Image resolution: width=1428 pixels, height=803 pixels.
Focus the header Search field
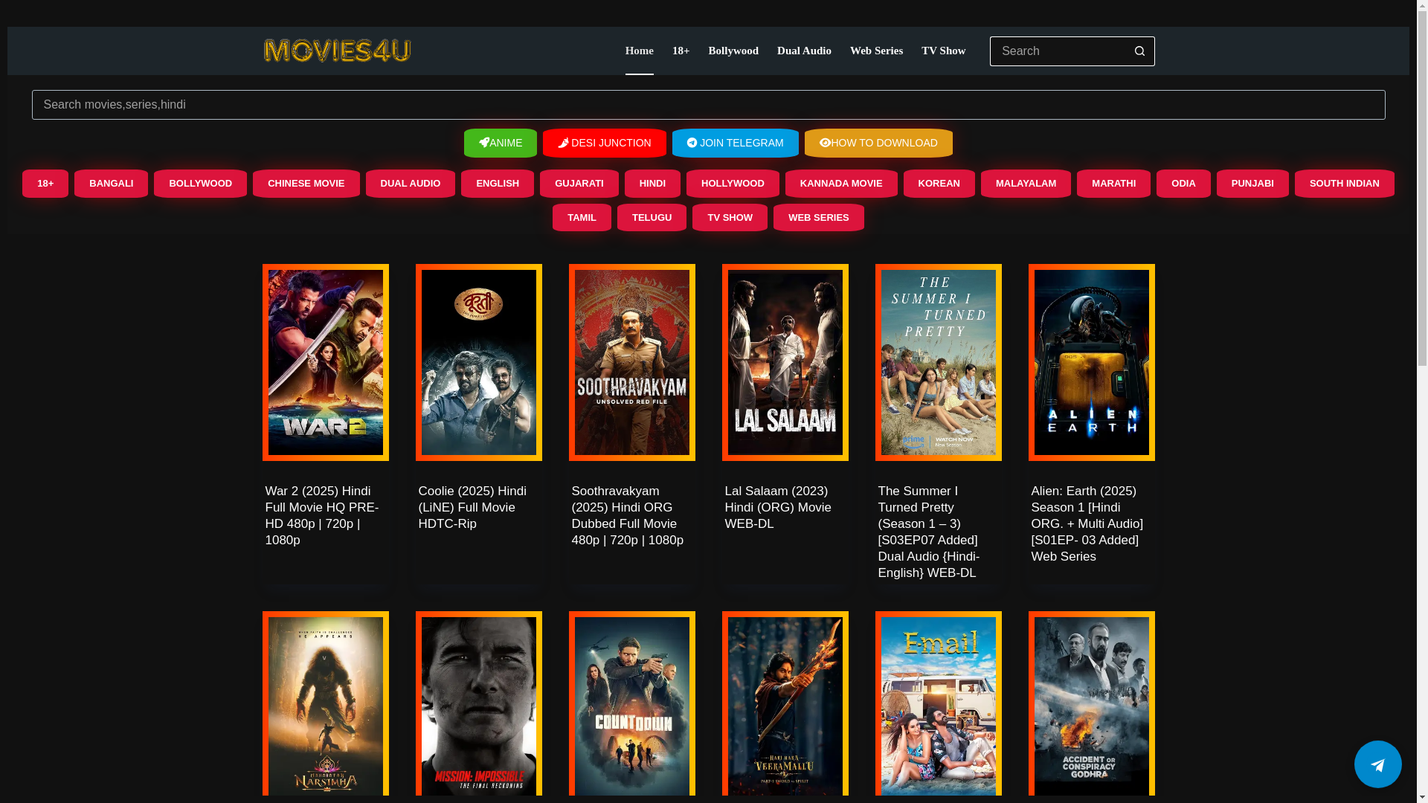[x=1058, y=51]
